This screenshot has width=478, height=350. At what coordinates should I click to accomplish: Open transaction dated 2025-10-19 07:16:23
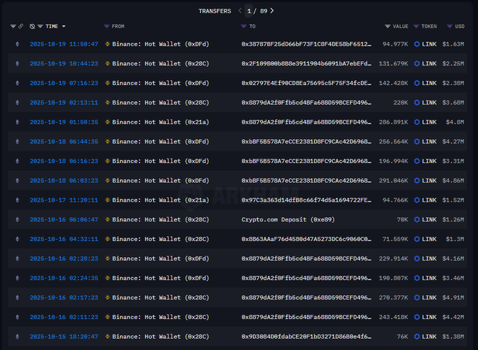pyautogui.click(x=64, y=83)
